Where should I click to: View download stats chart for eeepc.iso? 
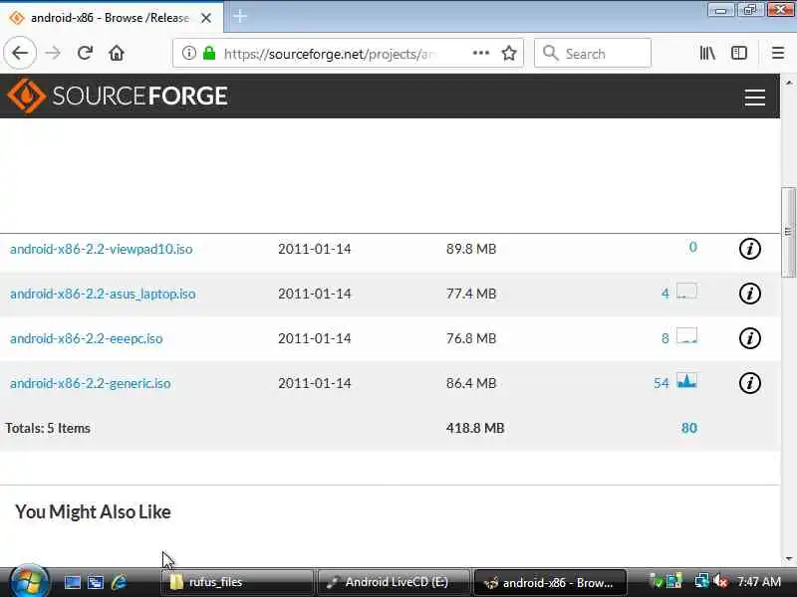click(686, 336)
